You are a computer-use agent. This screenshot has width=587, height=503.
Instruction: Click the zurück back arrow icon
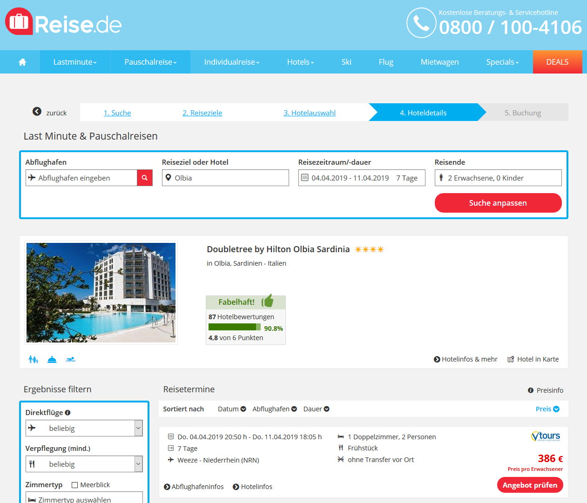point(37,112)
